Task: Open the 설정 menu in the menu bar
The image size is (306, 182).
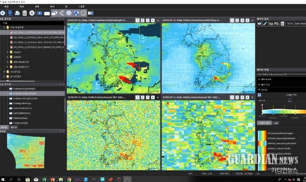Action: 37,7
